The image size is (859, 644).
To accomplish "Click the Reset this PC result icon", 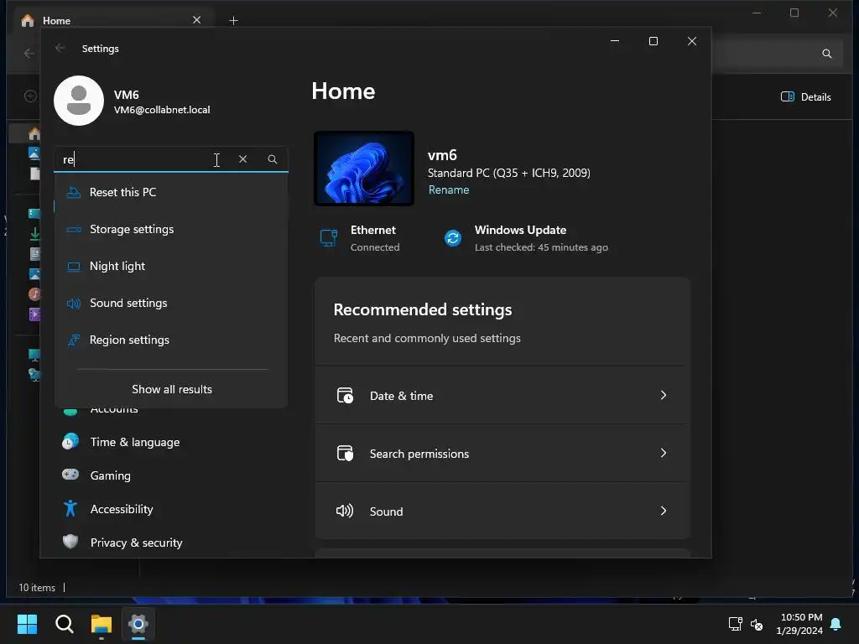I will [x=74, y=192].
